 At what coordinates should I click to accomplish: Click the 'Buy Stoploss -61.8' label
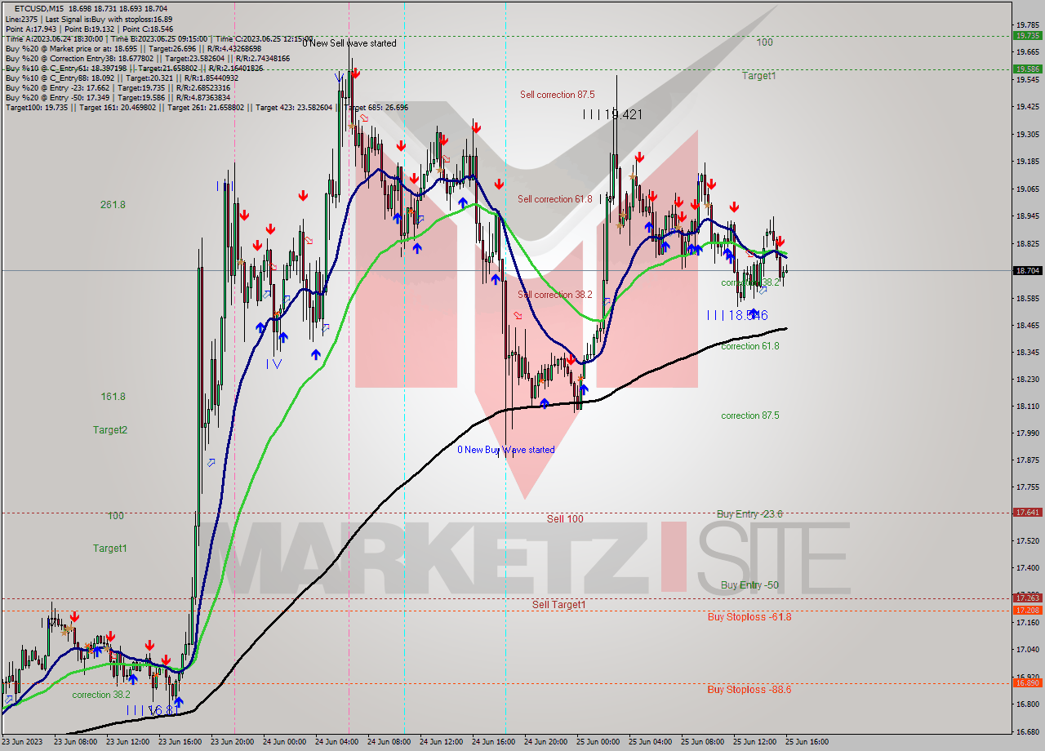pos(749,617)
